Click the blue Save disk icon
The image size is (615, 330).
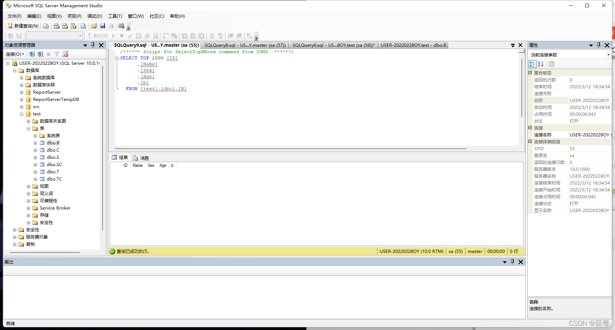103,26
